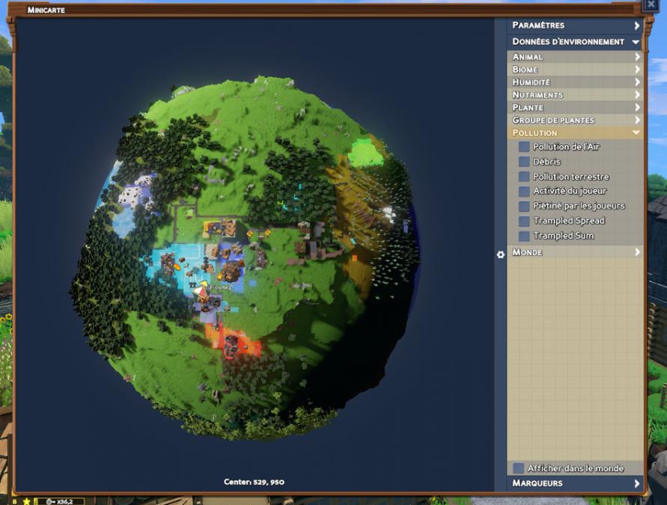667x505 pixels.
Task: Enable the Pollution de l'Air layer
Action: [x=524, y=147]
